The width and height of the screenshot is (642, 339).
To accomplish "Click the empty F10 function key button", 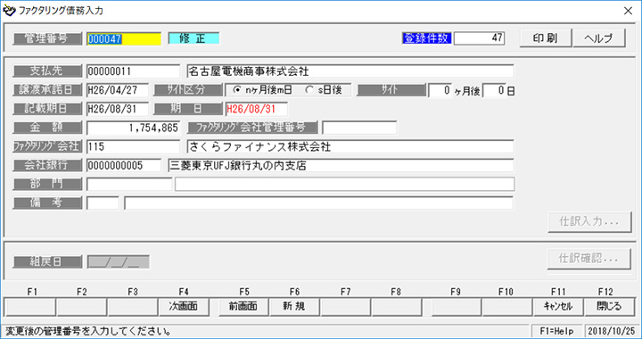I will (506, 307).
